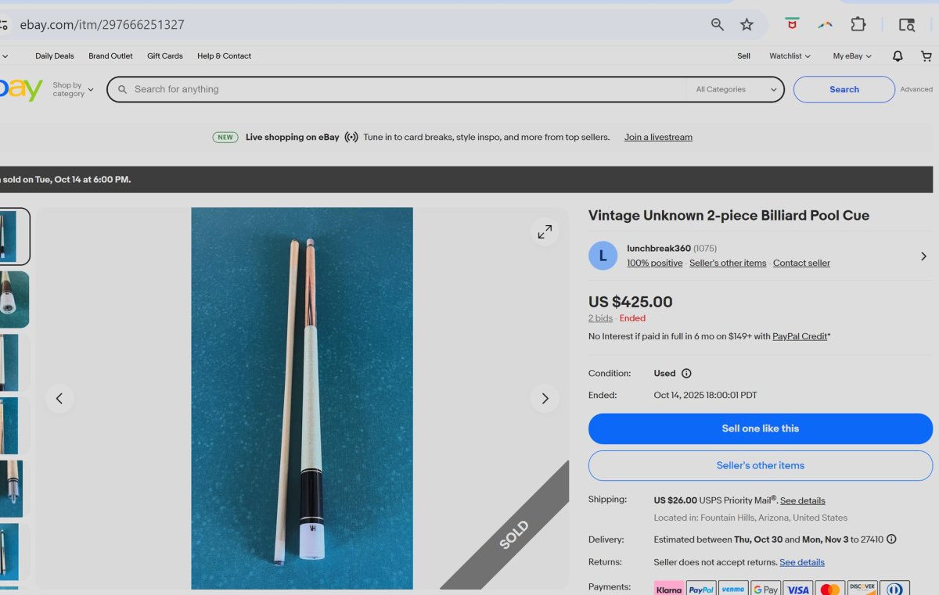Open Daily Deals in top menu
This screenshot has width=939, height=595.
coord(55,56)
